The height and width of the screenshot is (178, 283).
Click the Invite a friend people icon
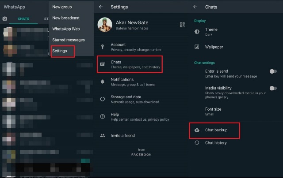[103, 135]
